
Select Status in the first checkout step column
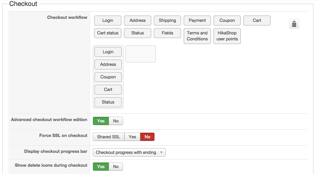[108, 102]
